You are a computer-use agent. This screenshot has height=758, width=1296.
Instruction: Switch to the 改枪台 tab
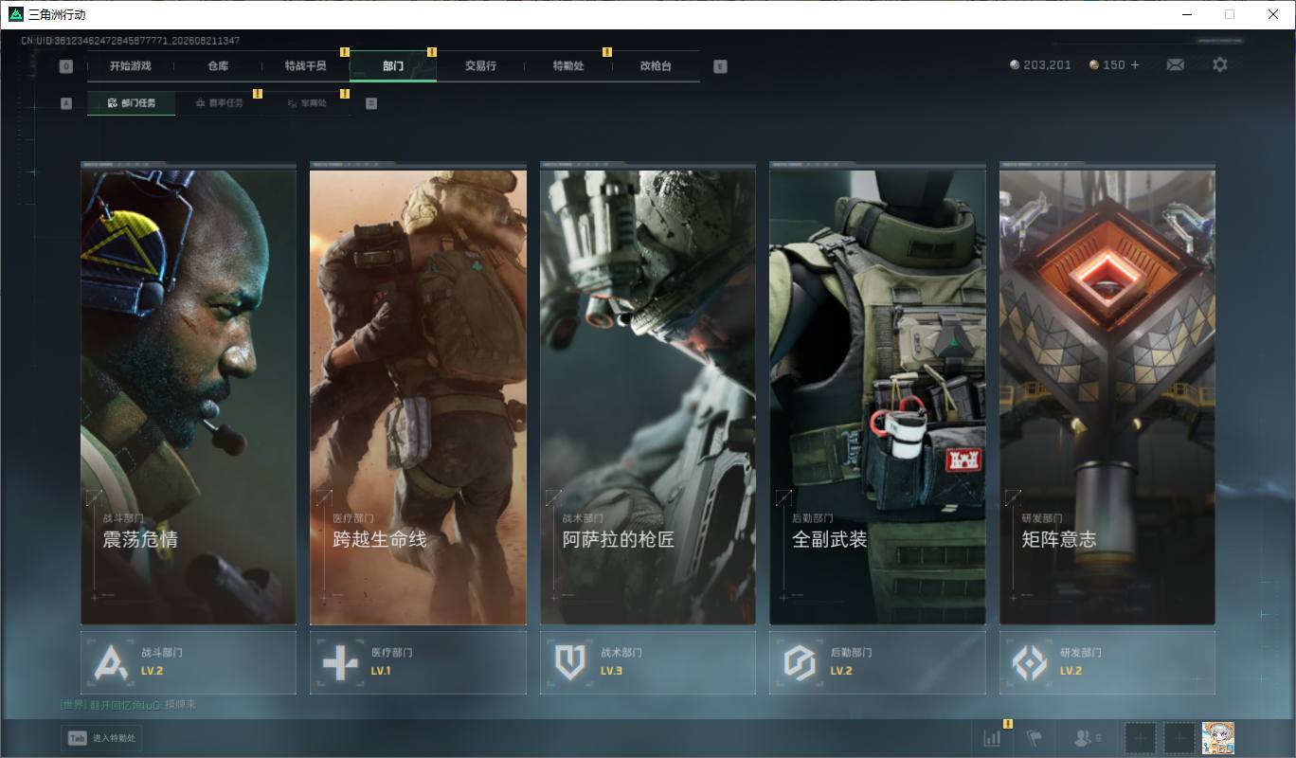coord(656,66)
